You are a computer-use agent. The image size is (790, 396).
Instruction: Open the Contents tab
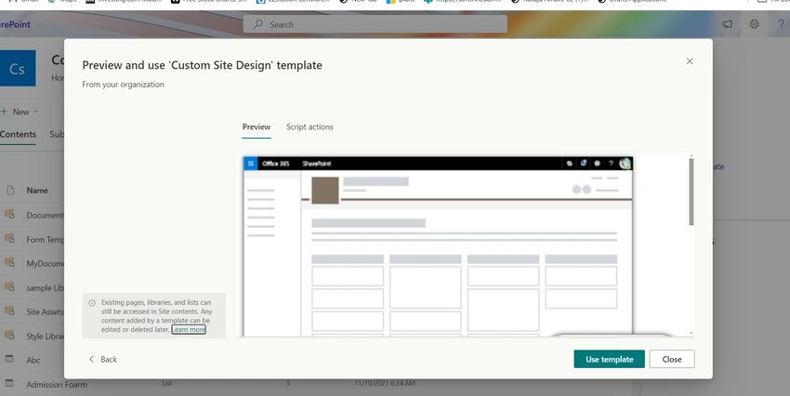pyautogui.click(x=19, y=135)
